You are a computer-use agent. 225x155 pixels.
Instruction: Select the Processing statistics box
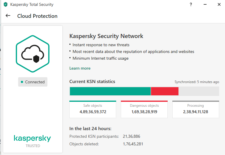tap(195, 109)
